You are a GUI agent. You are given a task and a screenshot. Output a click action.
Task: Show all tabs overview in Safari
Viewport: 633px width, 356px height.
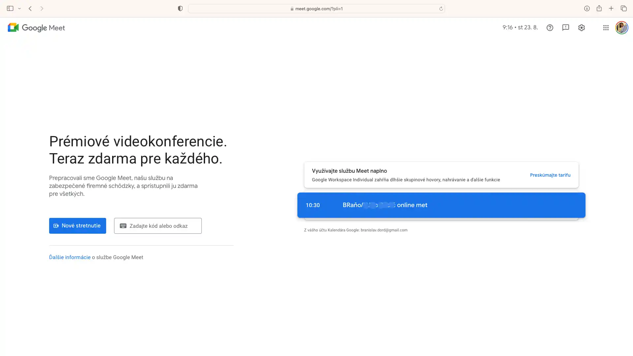click(624, 8)
